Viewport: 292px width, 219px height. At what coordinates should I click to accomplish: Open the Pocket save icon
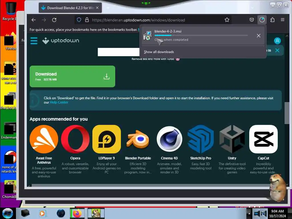(x=252, y=20)
